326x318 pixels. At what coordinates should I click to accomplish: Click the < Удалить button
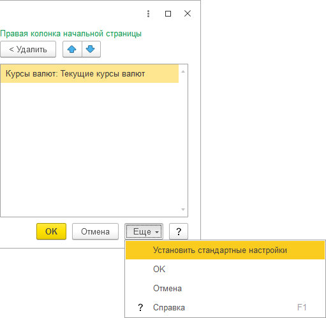(28, 49)
